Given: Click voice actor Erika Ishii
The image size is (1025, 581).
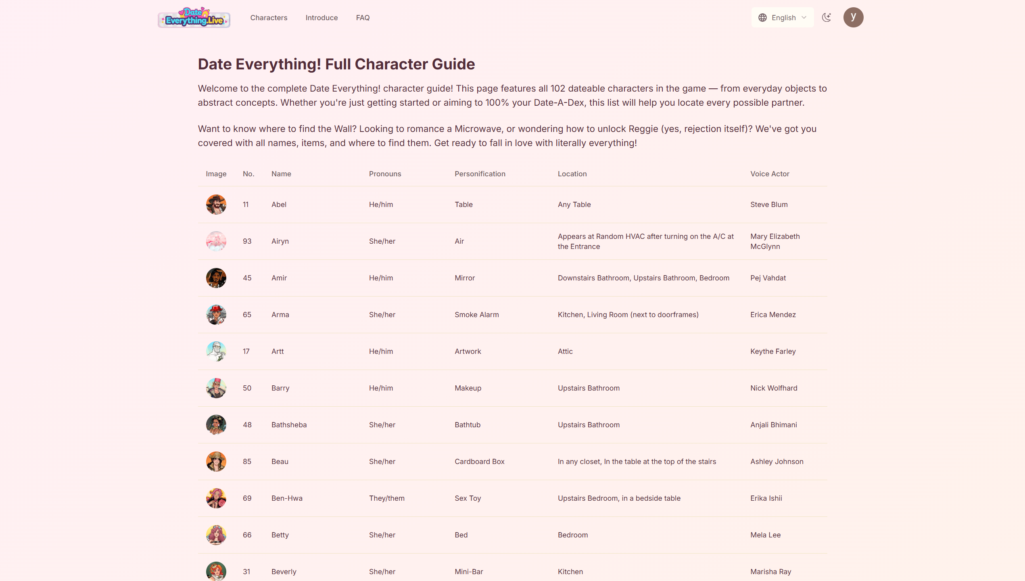Looking at the screenshot, I should pos(766,498).
